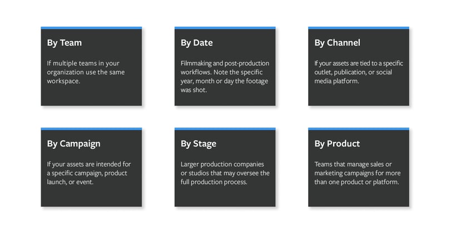450x235 pixels.
Task: Select the By Team card heading
Action: 65,43
